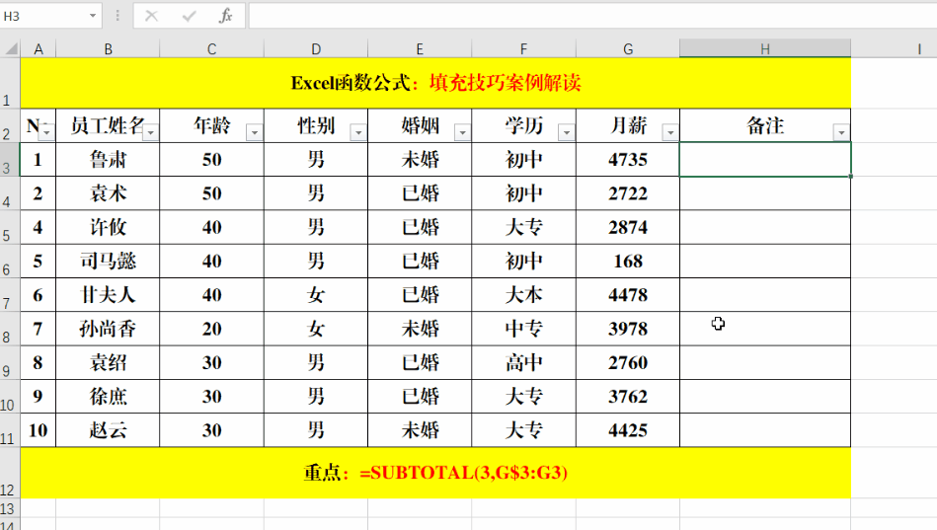The width and height of the screenshot is (937, 530).
Task: Click the formula note =SUBTOTAL(3,G$3:G3)
Action: [464, 473]
